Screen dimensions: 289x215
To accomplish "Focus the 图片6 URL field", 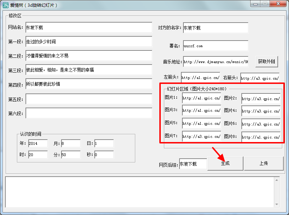I will click(x=261, y=124).
